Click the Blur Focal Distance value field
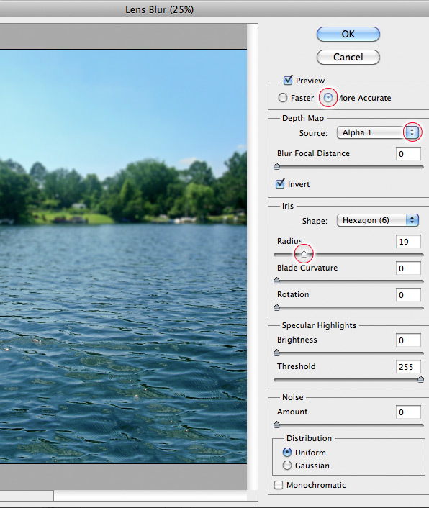 408,153
